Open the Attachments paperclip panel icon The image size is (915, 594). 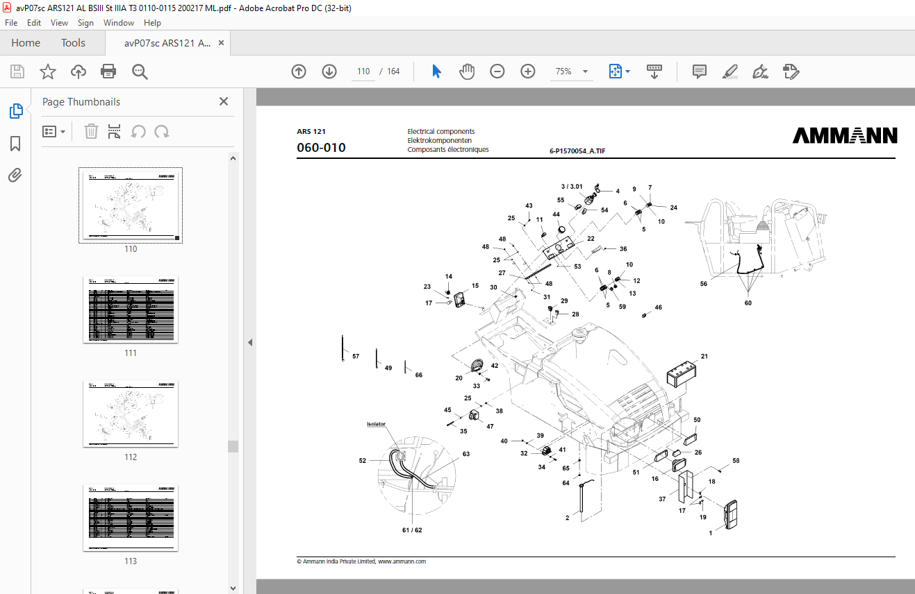click(x=15, y=175)
